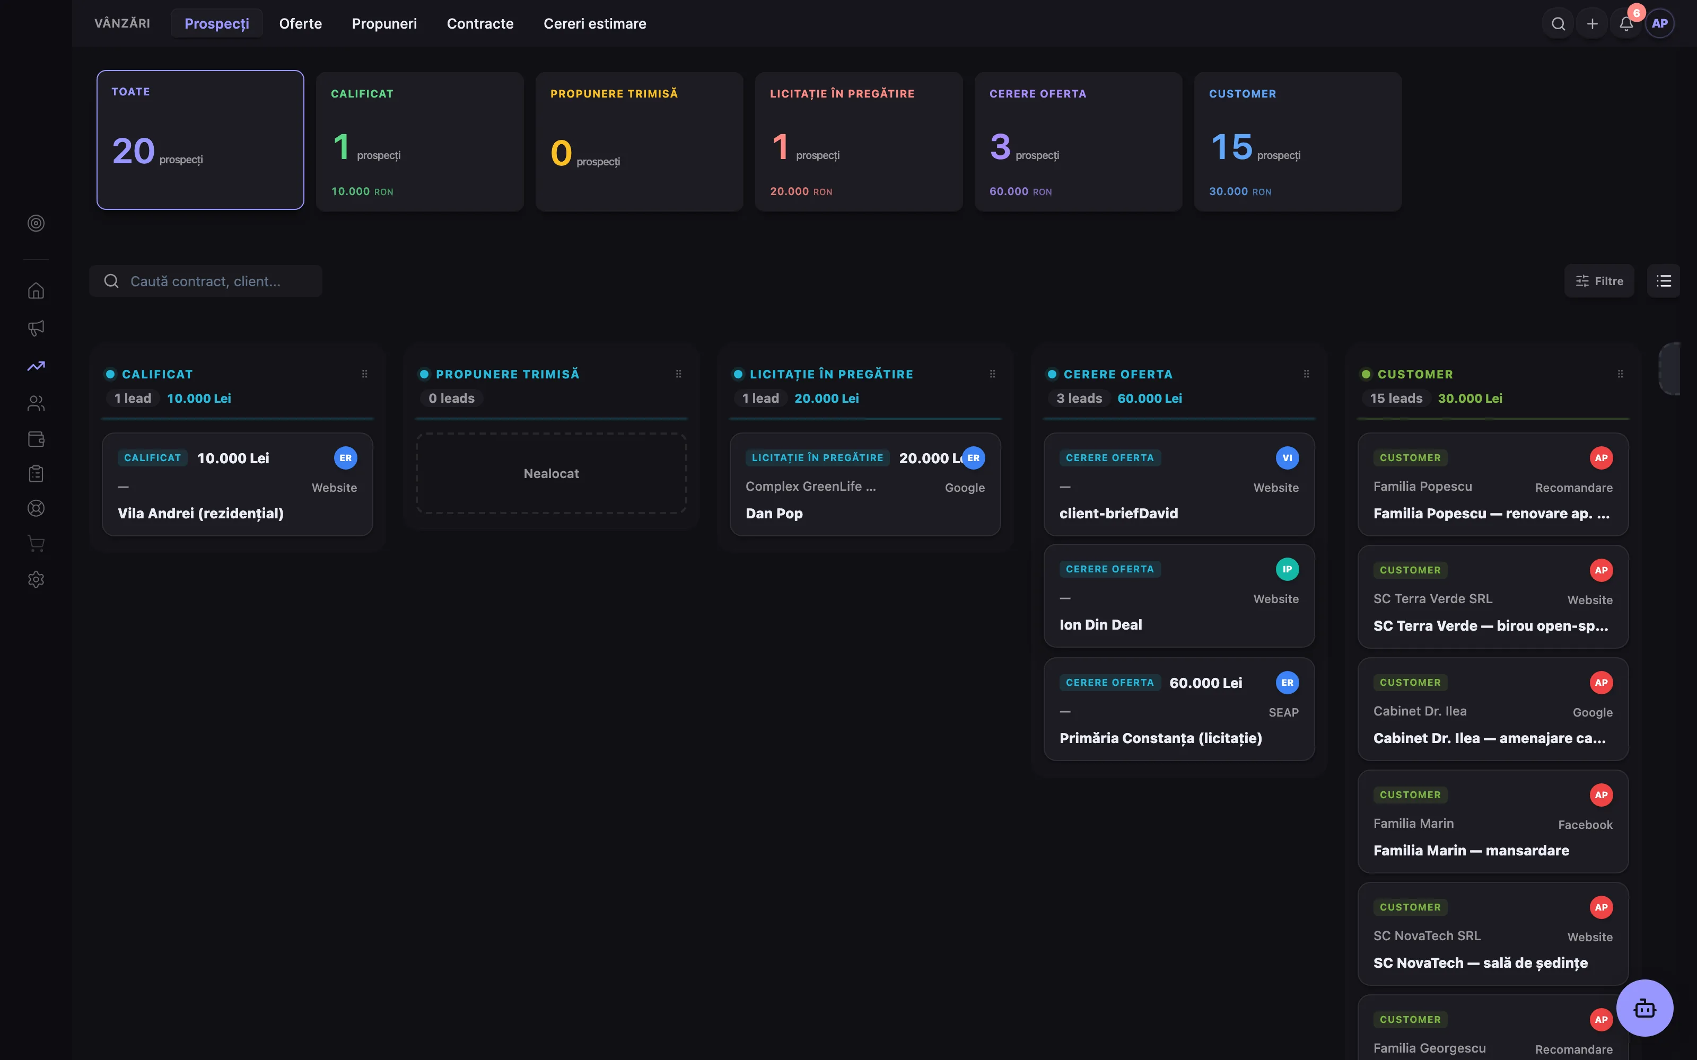Open the shopping cart icon in sidebar
The height and width of the screenshot is (1060, 1697).
(36, 543)
